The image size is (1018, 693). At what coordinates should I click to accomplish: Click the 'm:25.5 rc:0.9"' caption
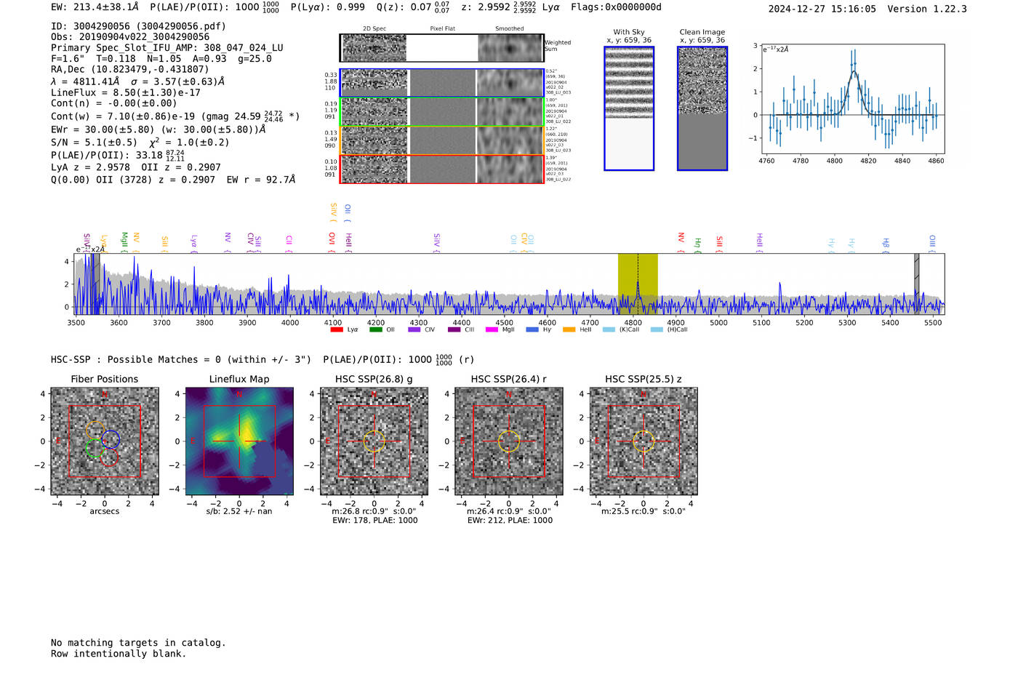pos(644,511)
